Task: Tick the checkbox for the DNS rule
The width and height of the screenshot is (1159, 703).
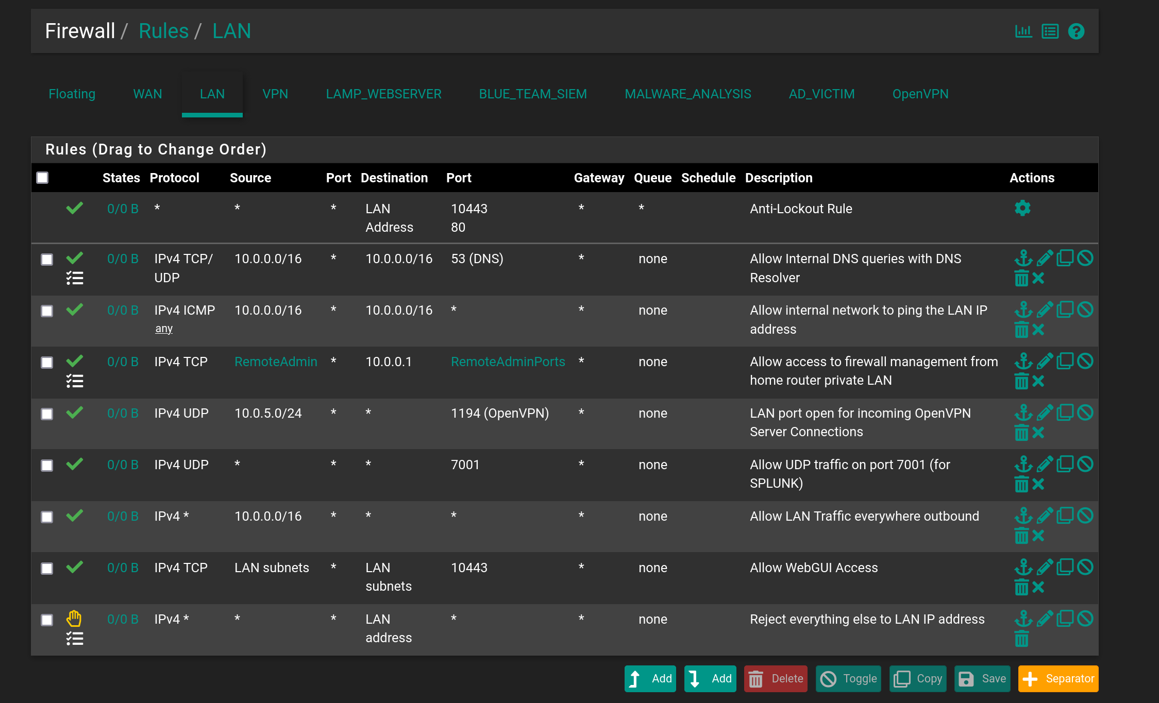Action: pyautogui.click(x=47, y=259)
